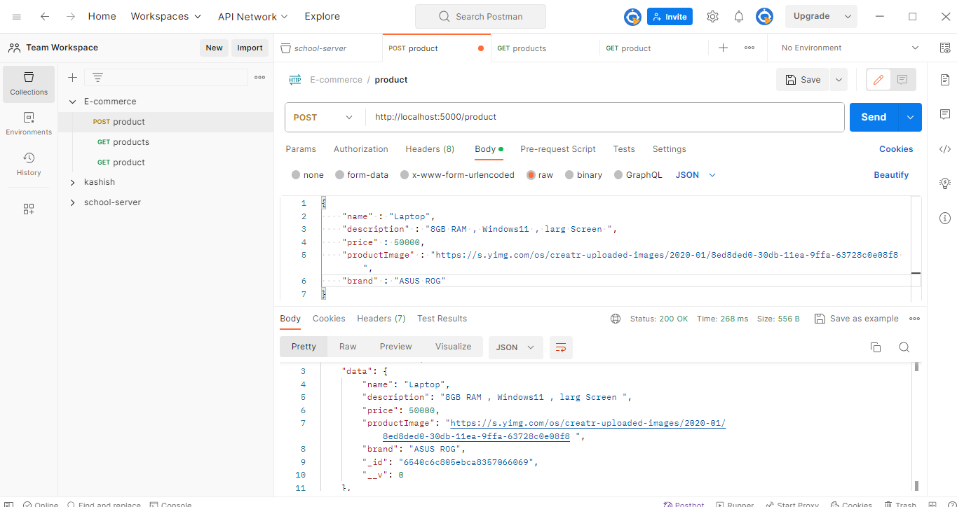The image size is (957, 507).
Task: Click the Send button
Action: pyautogui.click(x=873, y=117)
